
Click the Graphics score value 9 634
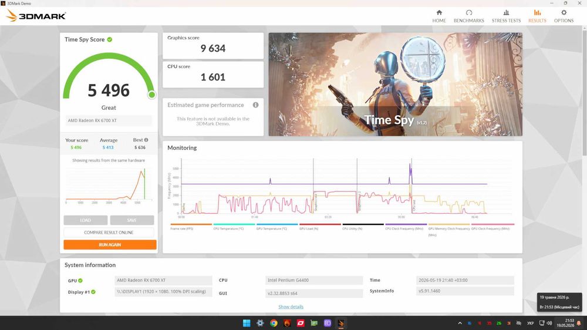[213, 48]
